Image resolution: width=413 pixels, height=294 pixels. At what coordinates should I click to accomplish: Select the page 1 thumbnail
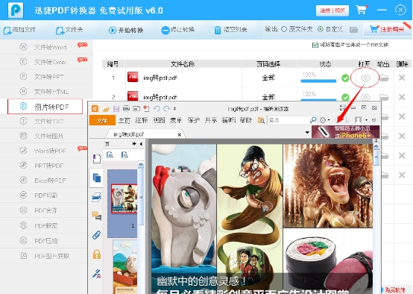pyautogui.click(x=124, y=198)
